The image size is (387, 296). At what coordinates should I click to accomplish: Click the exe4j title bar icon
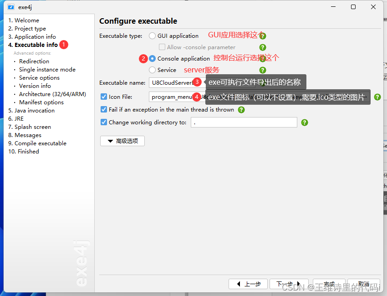11,7
